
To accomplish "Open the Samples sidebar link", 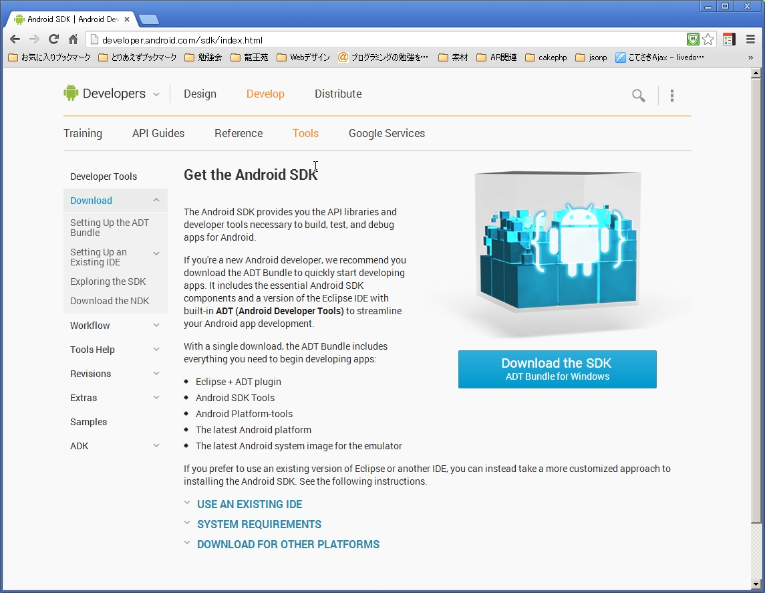I will pos(88,422).
